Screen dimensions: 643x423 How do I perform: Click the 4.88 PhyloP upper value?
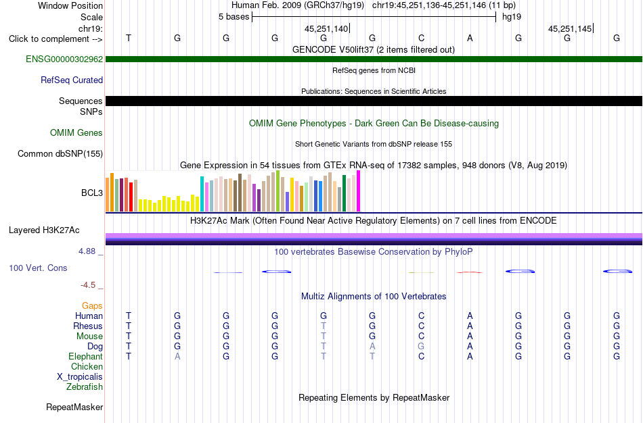click(x=87, y=251)
